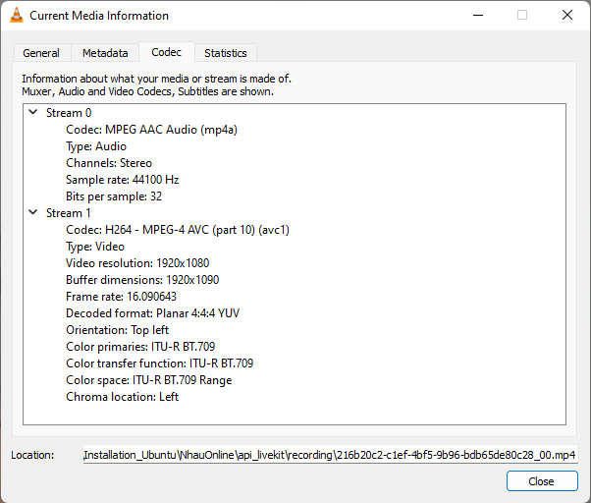Click the VLC cone icon in title bar
Viewport: 591px width, 503px height.
(17, 16)
